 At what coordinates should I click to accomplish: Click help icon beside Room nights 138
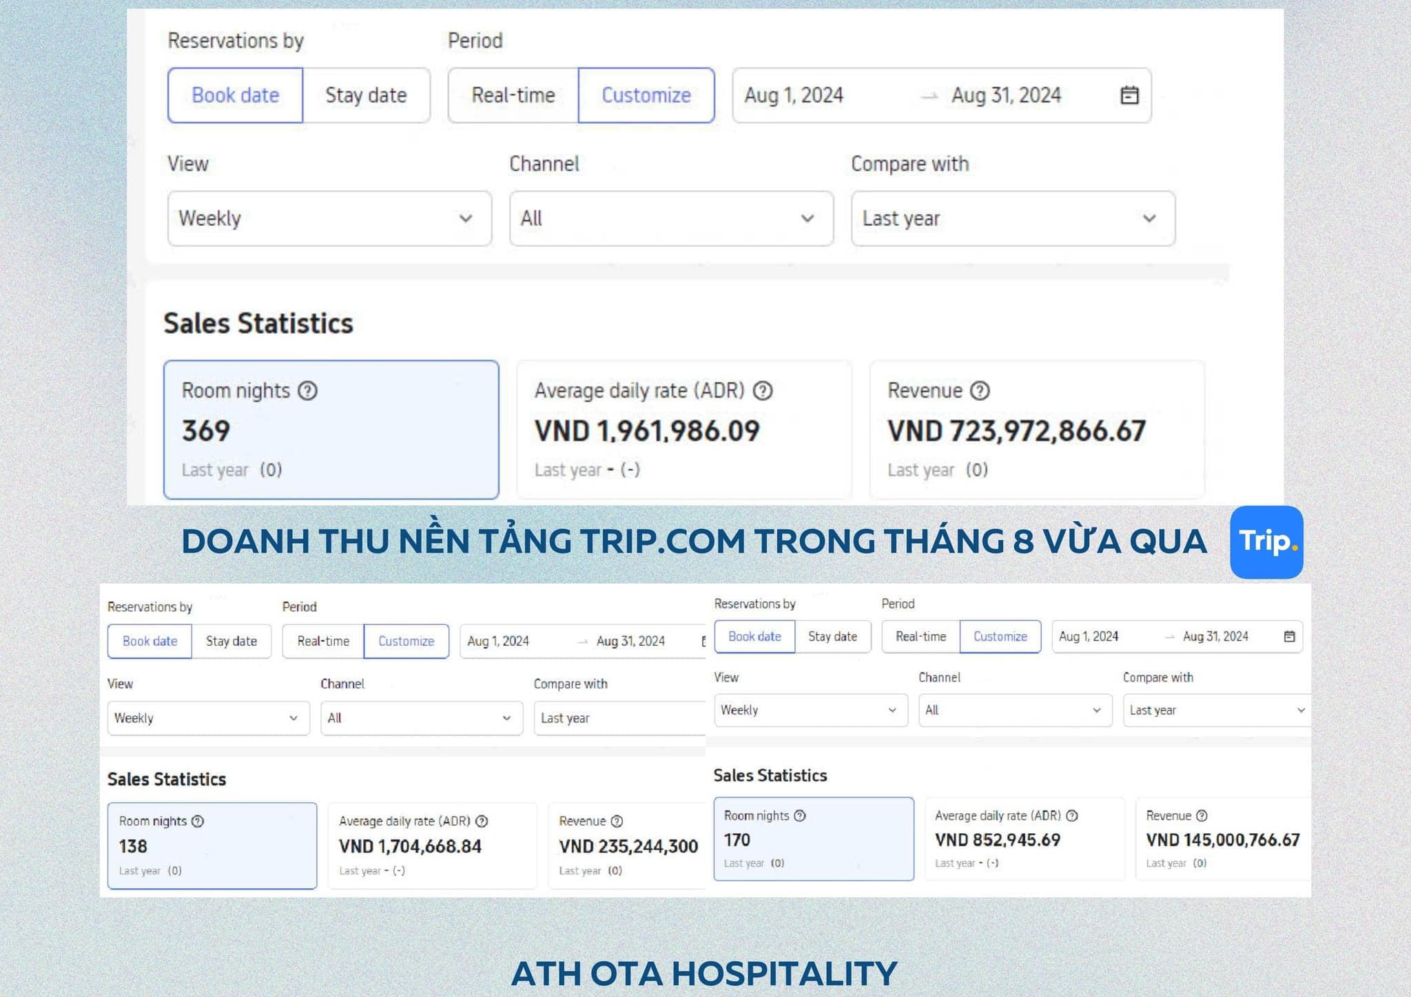coord(198,821)
